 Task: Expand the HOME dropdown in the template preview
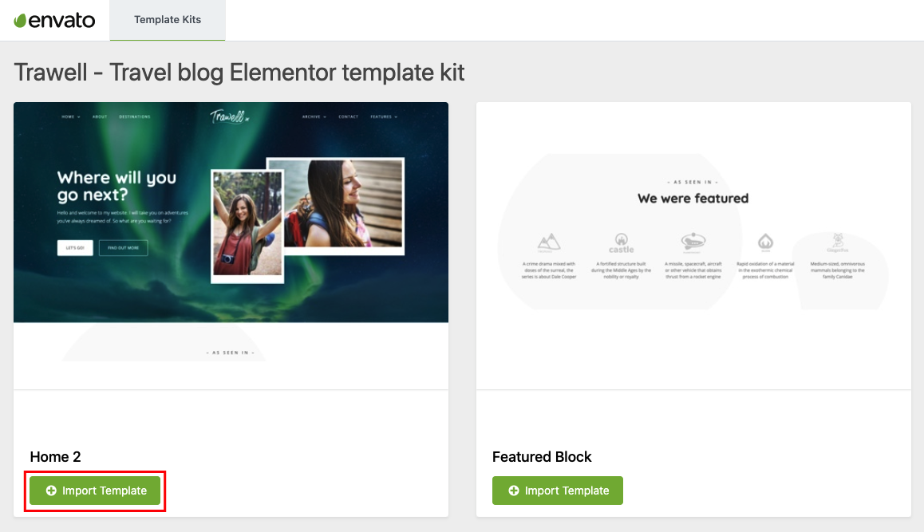[69, 116]
